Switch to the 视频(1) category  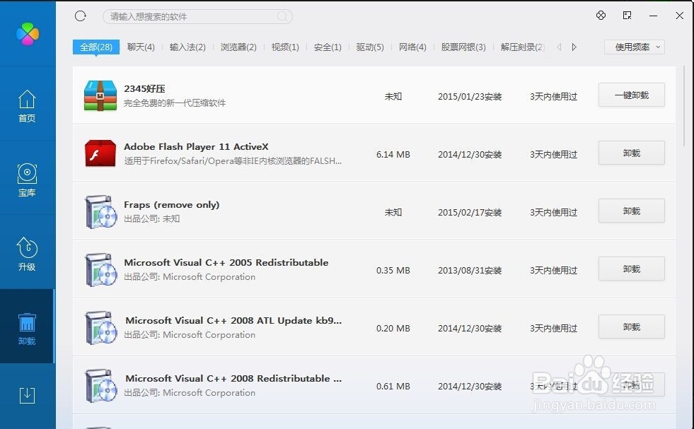click(285, 47)
